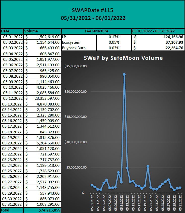Click the volume cell 1,114,463.00
The image size is (185, 213).
42,82
